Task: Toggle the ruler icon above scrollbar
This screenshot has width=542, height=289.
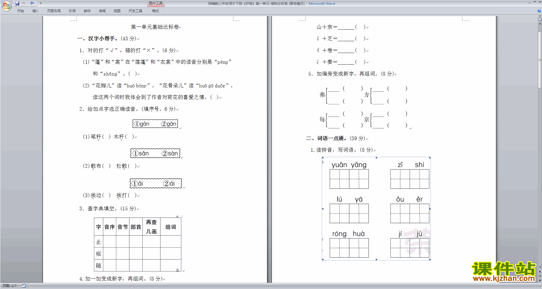Action: pyautogui.click(x=540, y=19)
